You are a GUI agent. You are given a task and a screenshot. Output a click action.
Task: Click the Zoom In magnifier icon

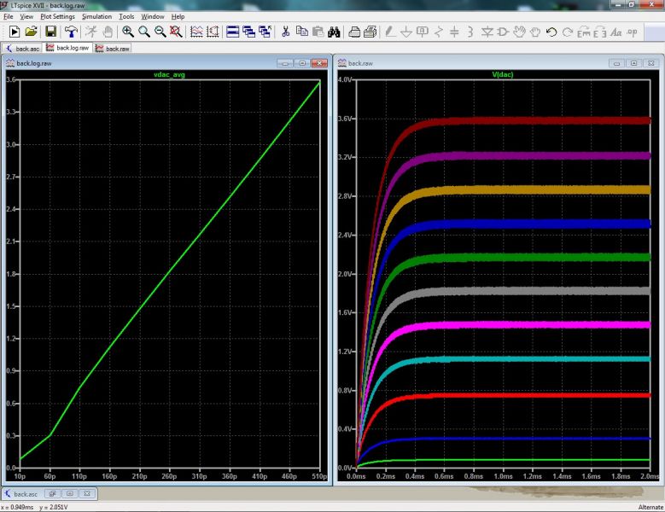pos(128,32)
